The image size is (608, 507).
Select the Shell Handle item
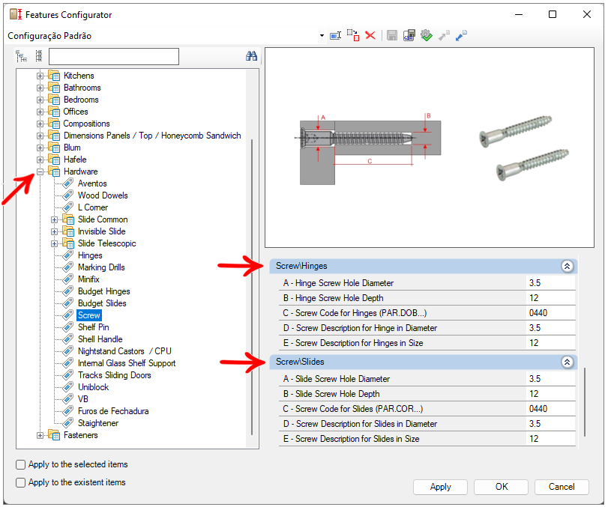100,339
